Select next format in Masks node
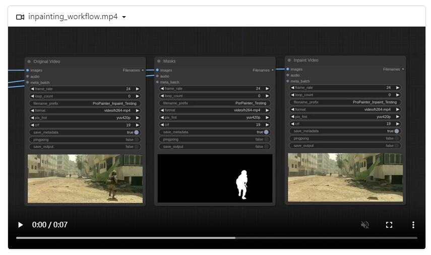Screen dimensions: 431x255 point(267,110)
